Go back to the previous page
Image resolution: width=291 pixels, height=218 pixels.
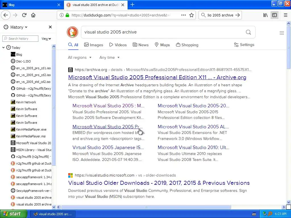tap(6, 15)
